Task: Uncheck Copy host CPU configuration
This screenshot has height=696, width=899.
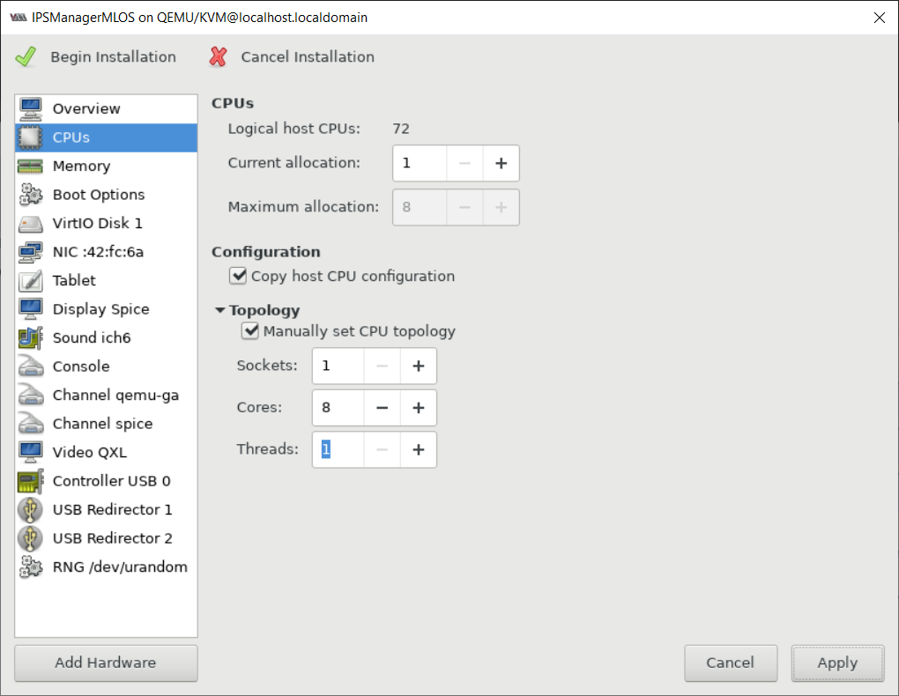Action: pyautogui.click(x=238, y=277)
